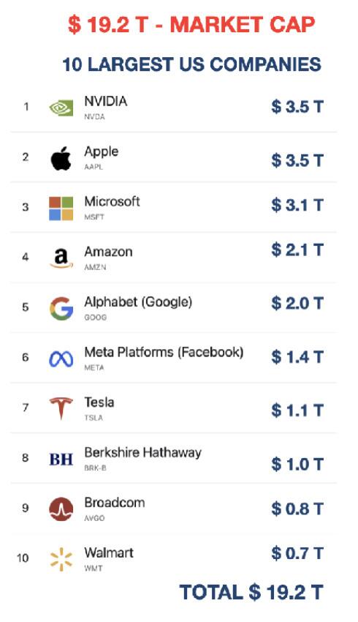Image resolution: width=358 pixels, height=622 pixels.
Task: Click the blue Meta infinity logo
Action: 61,359
